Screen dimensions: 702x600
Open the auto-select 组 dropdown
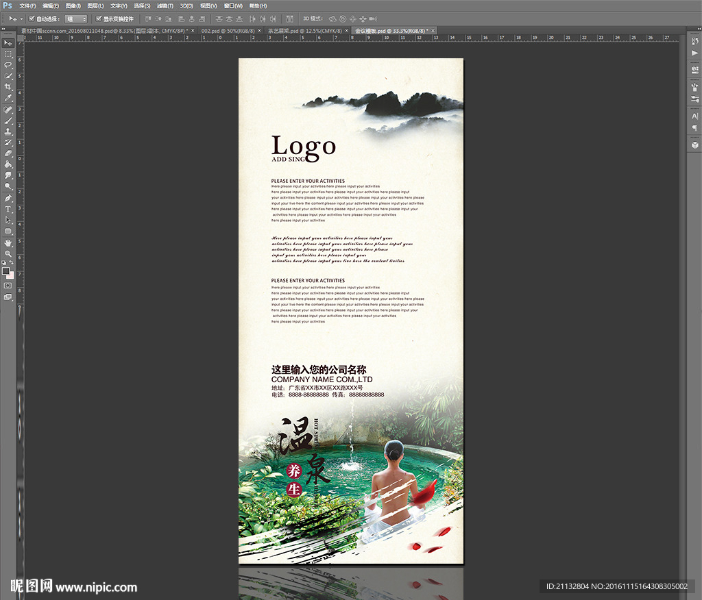pyautogui.click(x=75, y=18)
